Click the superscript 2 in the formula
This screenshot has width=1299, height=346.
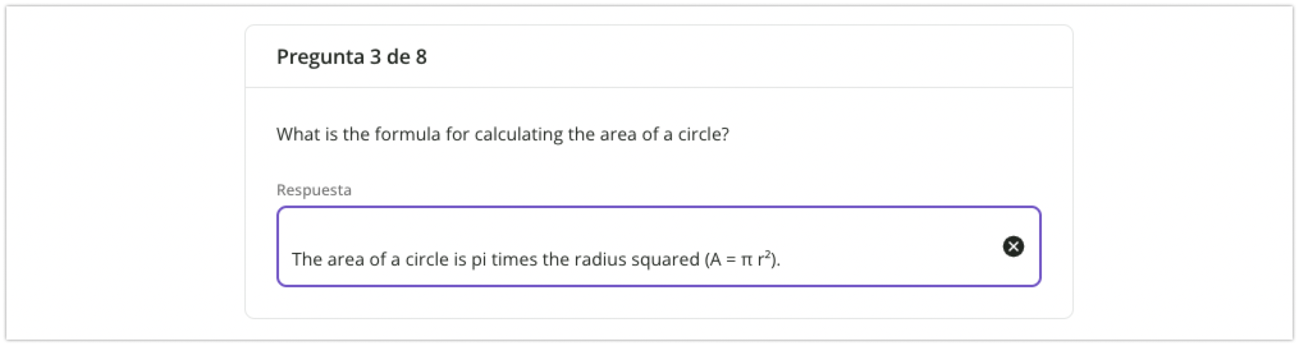click(x=768, y=254)
